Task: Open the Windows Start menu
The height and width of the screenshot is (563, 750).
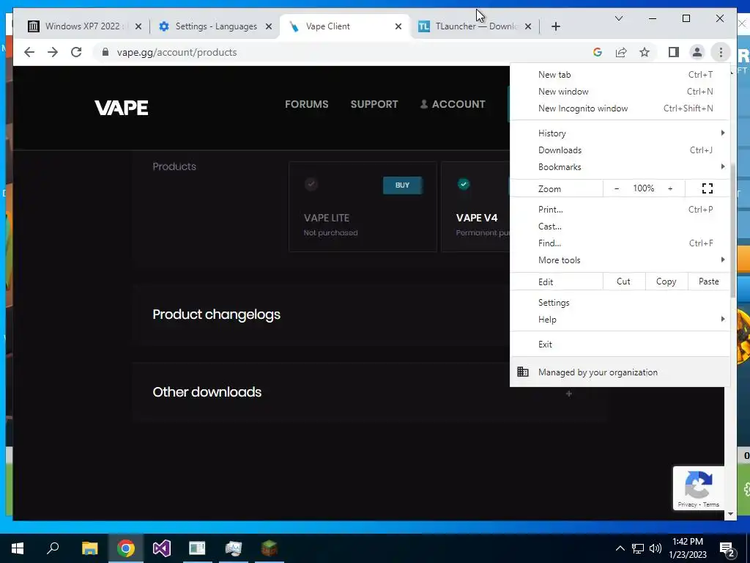Action: (x=18, y=548)
